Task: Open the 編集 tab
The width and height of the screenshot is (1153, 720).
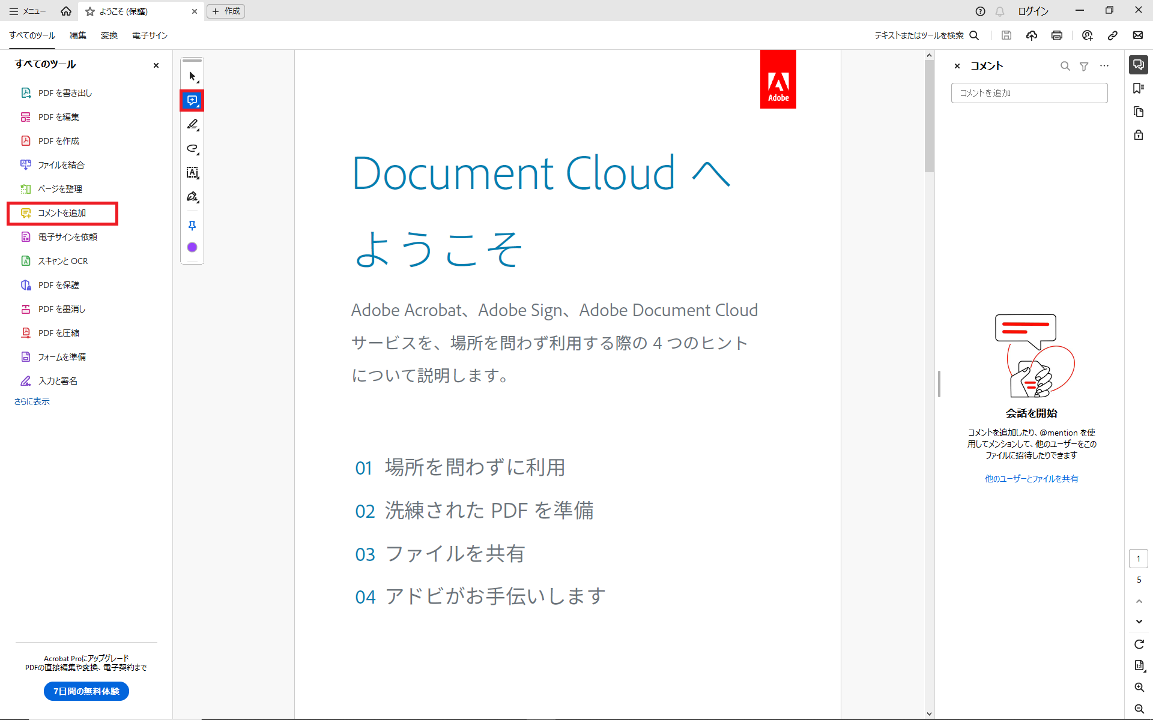Action: coord(78,35)
